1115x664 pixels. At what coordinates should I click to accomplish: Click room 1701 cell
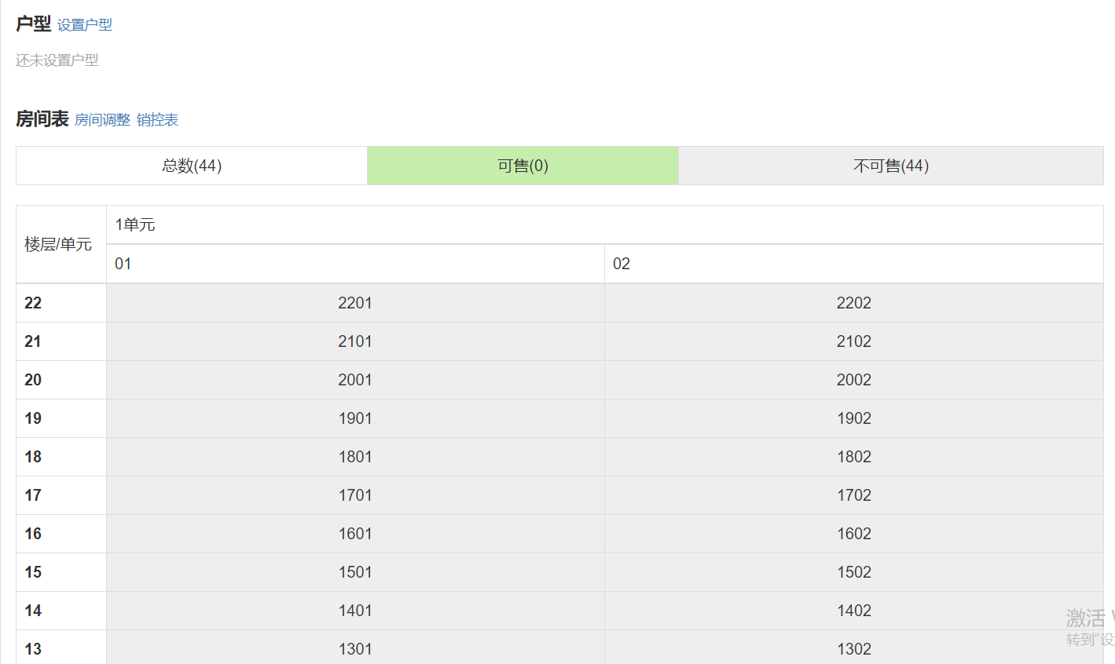(355, 495)
